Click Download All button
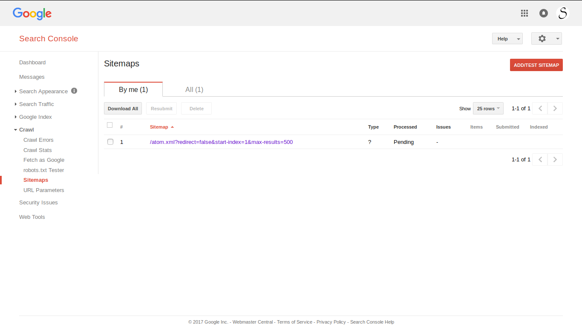The width and height of the screenshot is (582, 327). [123, 109]
